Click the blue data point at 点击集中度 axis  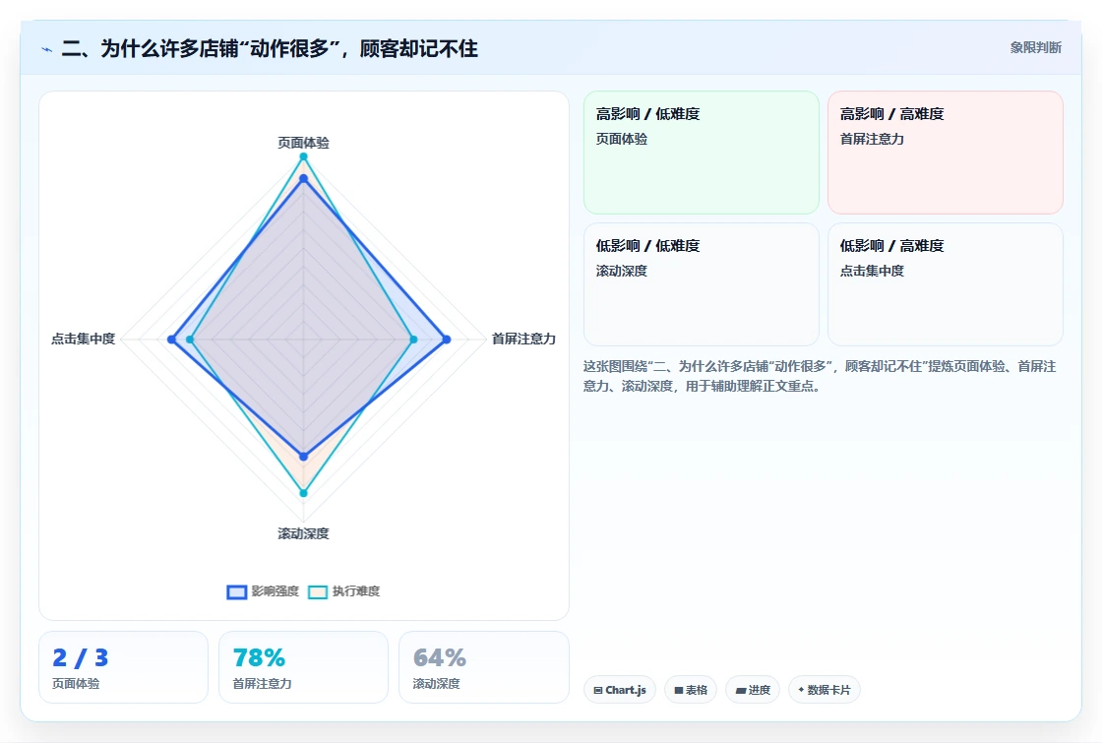[x=171, y=340]
